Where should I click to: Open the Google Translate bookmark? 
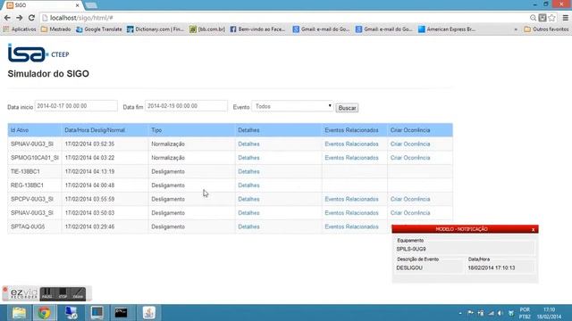(99, 29)
